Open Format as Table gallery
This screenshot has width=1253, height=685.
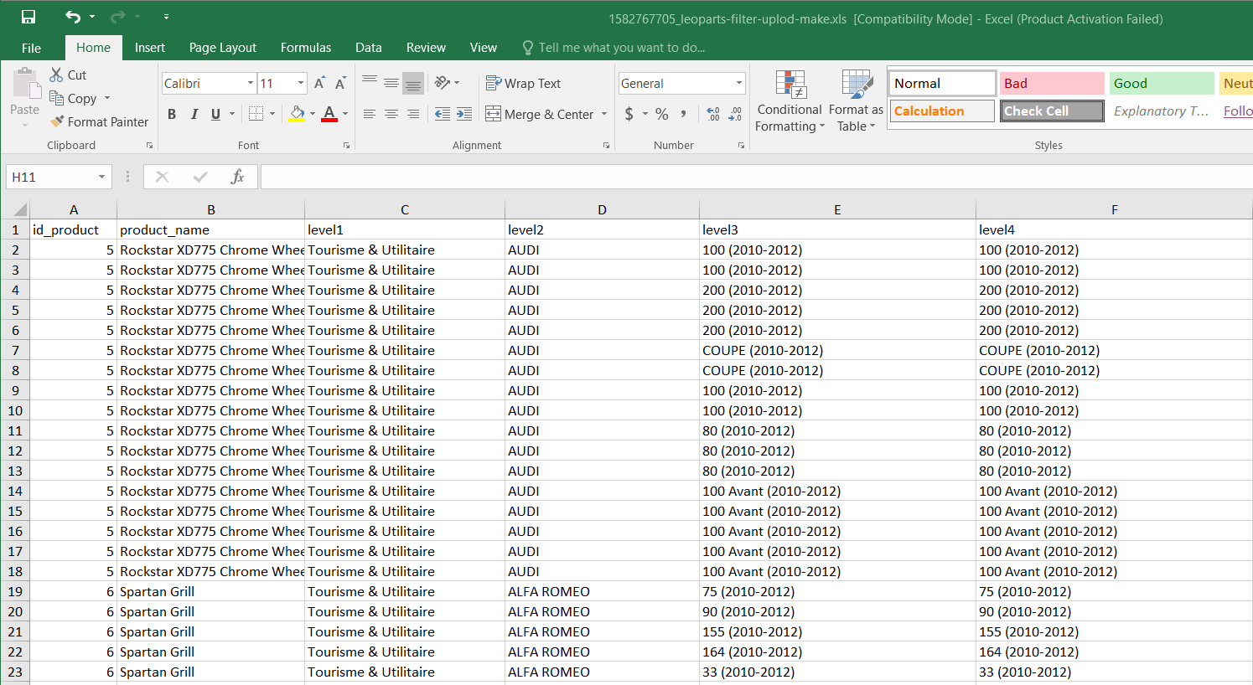pyautogui.click(x=856, y=100)
